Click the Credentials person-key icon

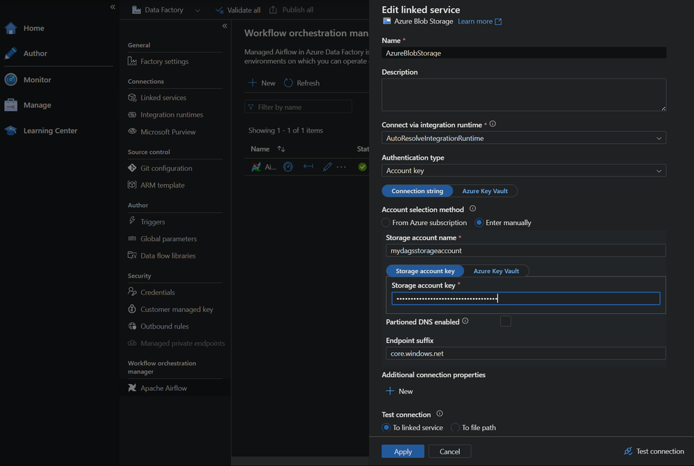[132, 292]
